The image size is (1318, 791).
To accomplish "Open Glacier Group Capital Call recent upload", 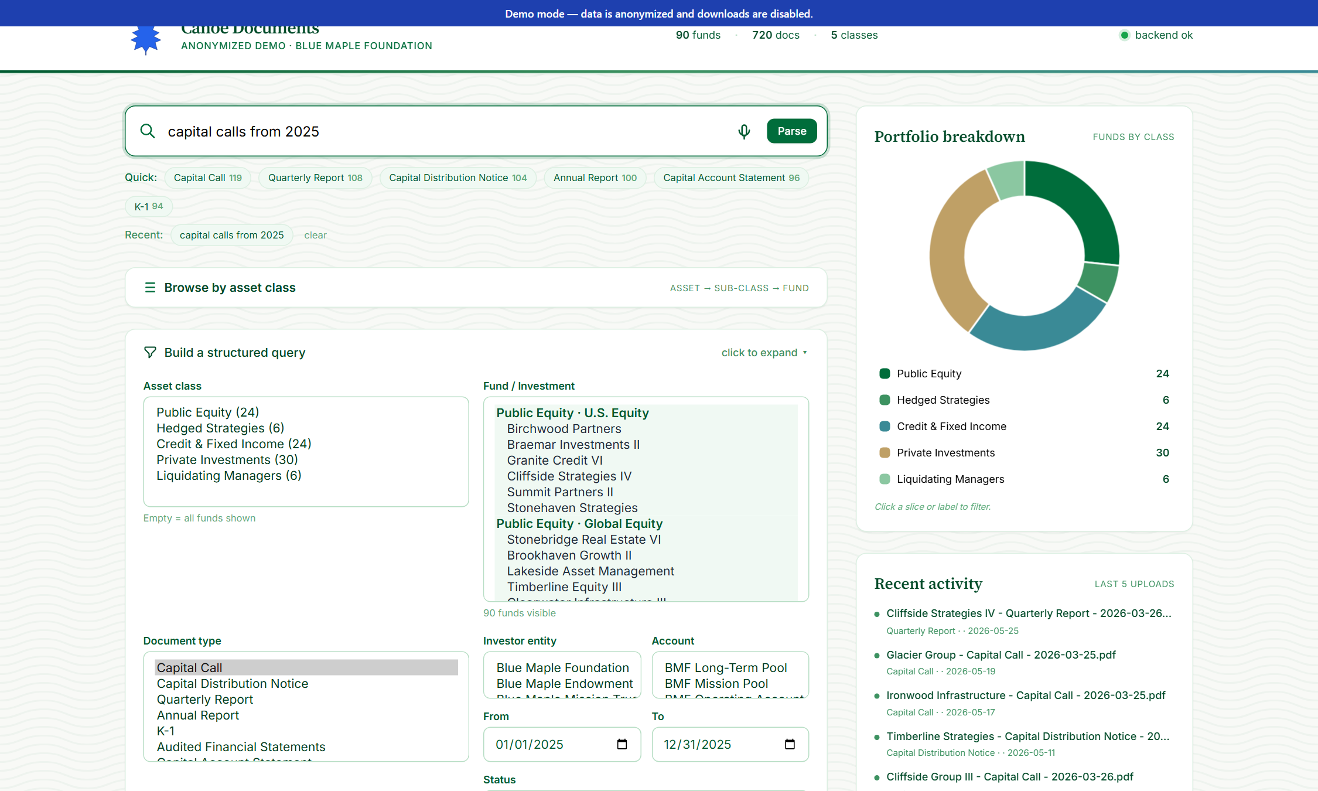I will pos(1001,655).
